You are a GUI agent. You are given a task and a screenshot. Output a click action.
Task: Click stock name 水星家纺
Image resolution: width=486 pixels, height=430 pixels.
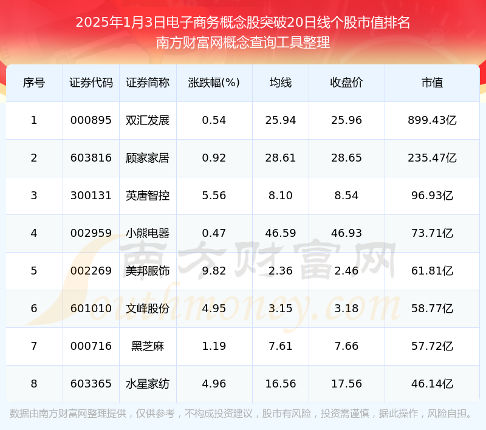click(x=148, y=384)
